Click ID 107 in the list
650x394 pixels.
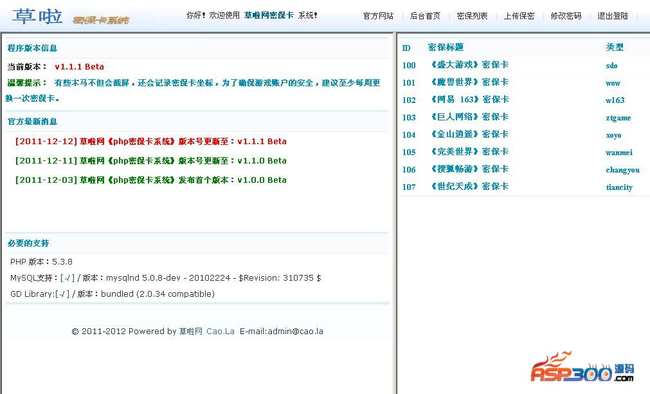tap(409, 187)
